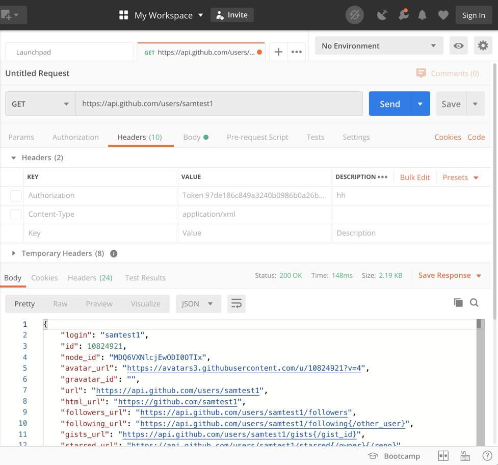Enable the Authorization header checkbox
The image size is (498, 465).
[16, 195]
